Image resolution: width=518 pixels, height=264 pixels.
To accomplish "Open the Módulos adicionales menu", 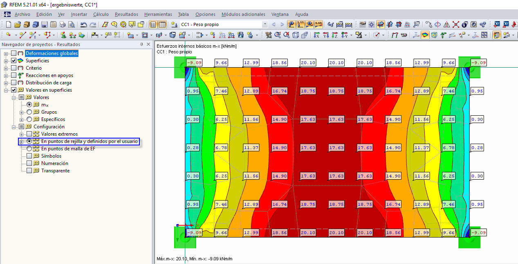I will click(243, 14).
